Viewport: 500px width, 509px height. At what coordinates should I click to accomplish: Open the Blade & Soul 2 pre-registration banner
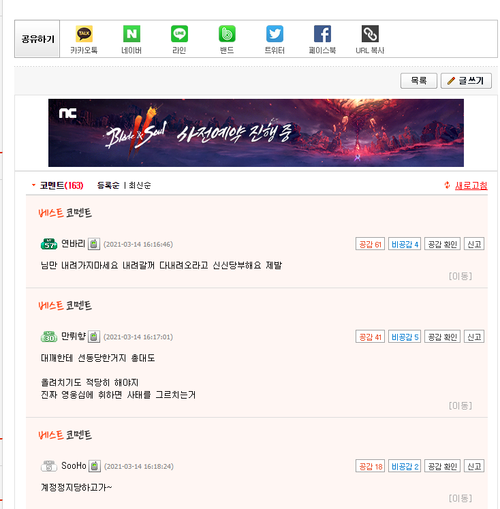tap(256, 133)
